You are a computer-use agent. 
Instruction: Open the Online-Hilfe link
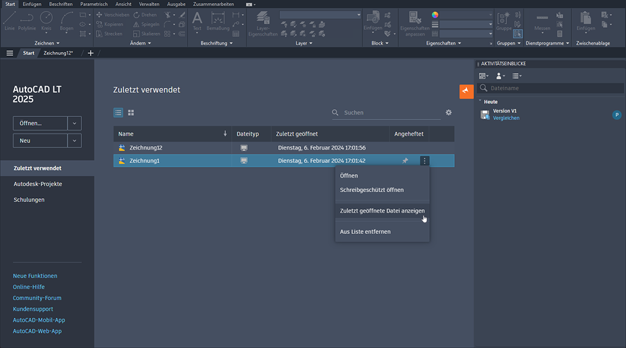[29, 287]
